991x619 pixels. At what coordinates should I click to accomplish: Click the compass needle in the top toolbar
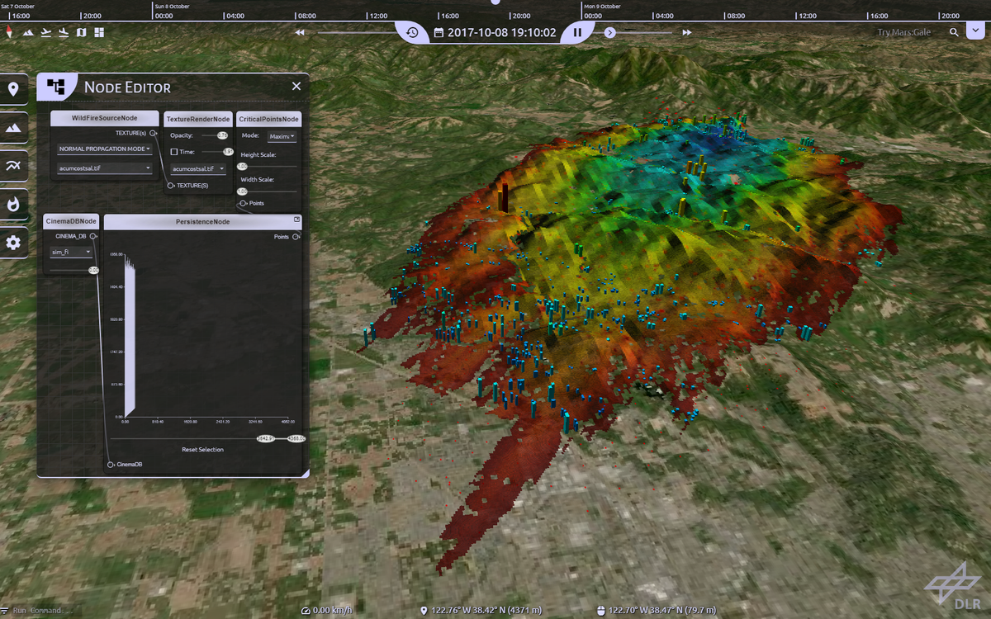[x=9, y=32]
